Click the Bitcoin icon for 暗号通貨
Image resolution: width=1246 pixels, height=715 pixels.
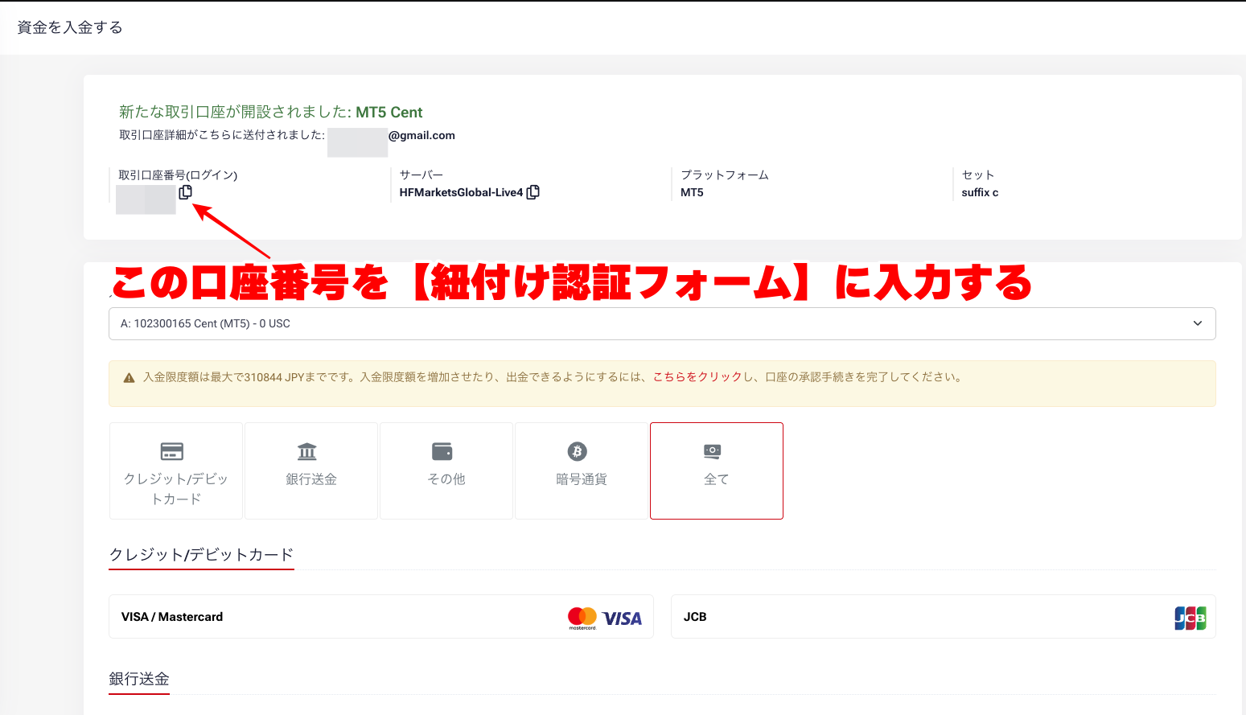coord(578,451)
